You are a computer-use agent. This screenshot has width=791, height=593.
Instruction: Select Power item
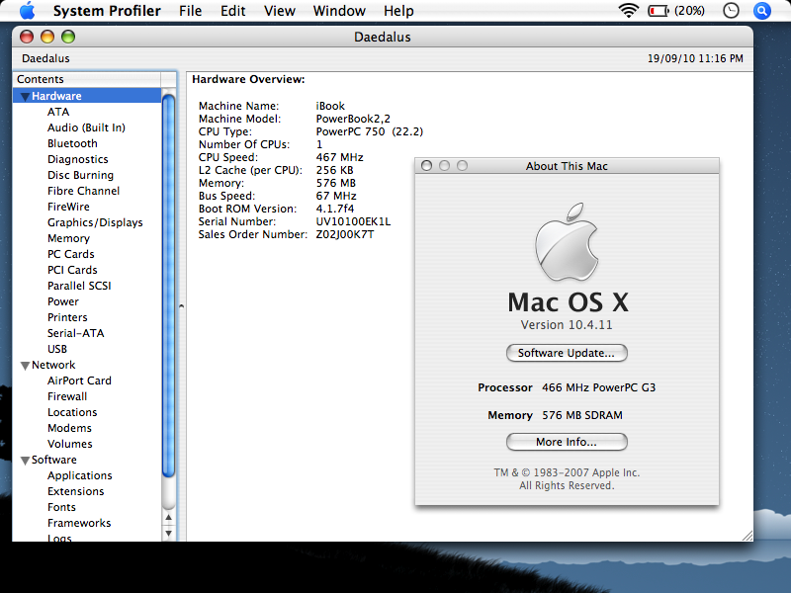tap(63, 301)
